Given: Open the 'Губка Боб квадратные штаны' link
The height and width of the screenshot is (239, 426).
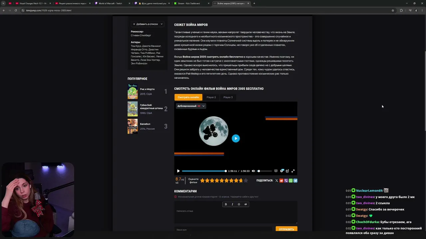Looking at the screenshot, I should point(151,107).
